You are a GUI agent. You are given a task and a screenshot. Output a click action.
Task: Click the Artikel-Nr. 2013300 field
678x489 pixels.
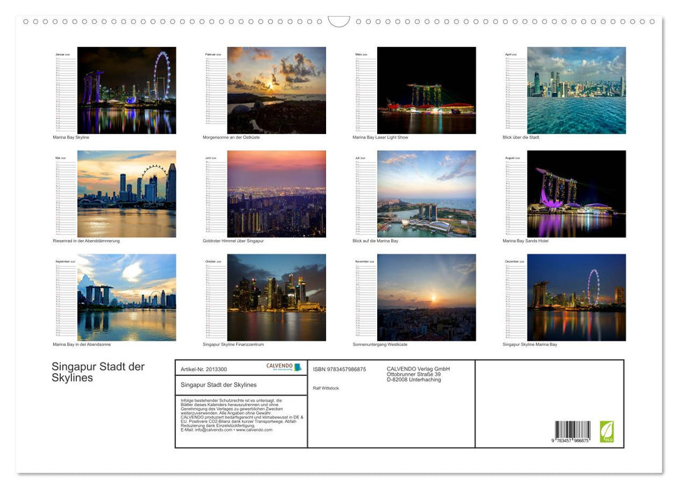tap(205, 369)
